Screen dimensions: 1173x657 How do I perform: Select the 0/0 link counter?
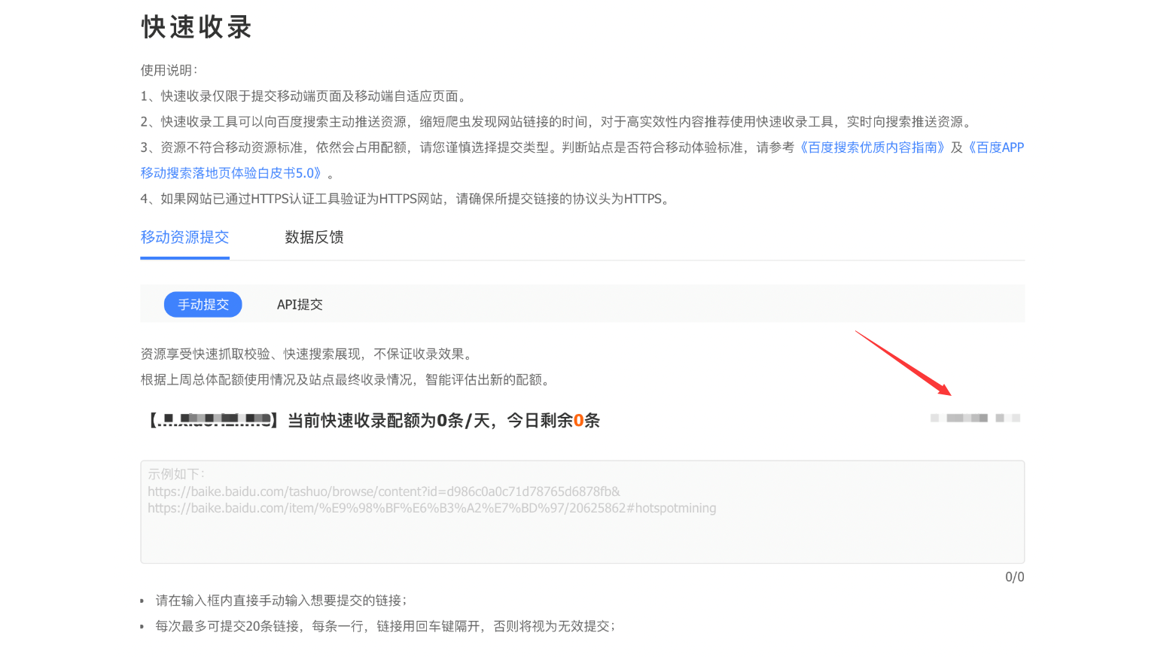click(x=1012, y=576)
